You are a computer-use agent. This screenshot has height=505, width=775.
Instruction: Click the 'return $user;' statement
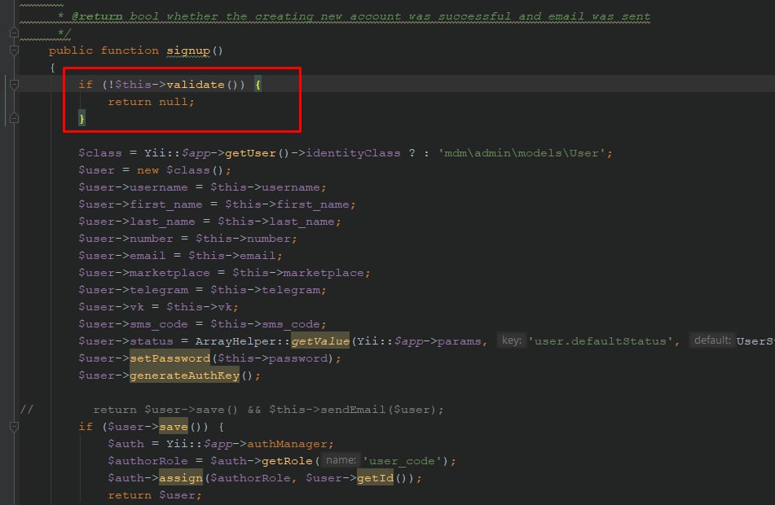(x=155, y=495)
